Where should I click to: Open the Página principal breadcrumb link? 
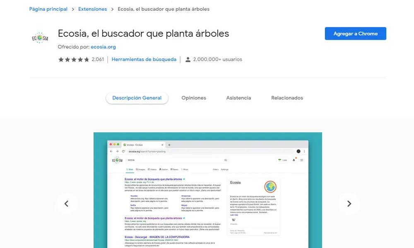tap(48, 9)
